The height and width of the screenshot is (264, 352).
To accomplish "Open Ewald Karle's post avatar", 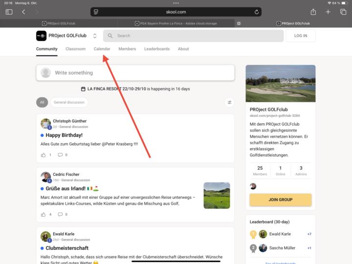I will click(x=46, y=237).
